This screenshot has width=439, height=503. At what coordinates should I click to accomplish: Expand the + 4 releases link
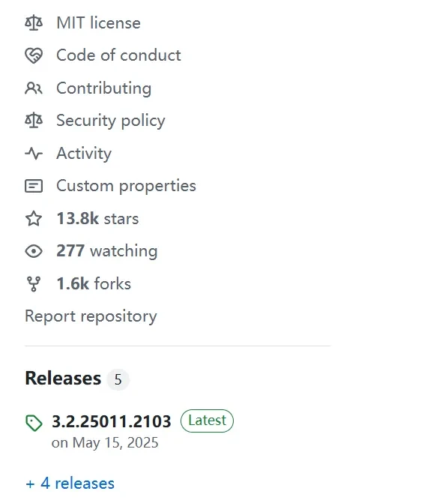[x=70, y=484]
